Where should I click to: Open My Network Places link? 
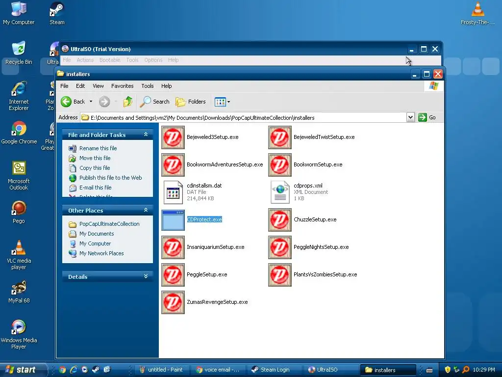(x=101, y=253)
